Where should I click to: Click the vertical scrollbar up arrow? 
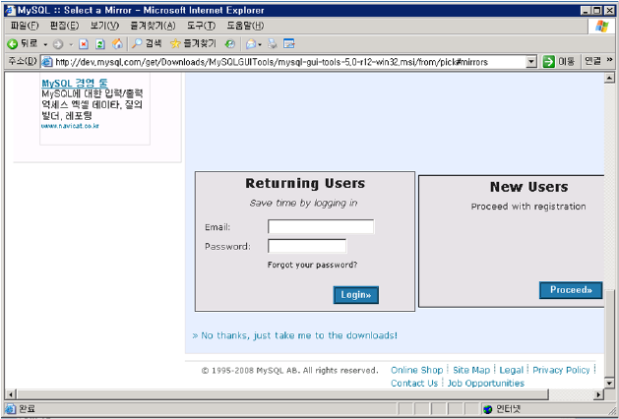(609, 78)
